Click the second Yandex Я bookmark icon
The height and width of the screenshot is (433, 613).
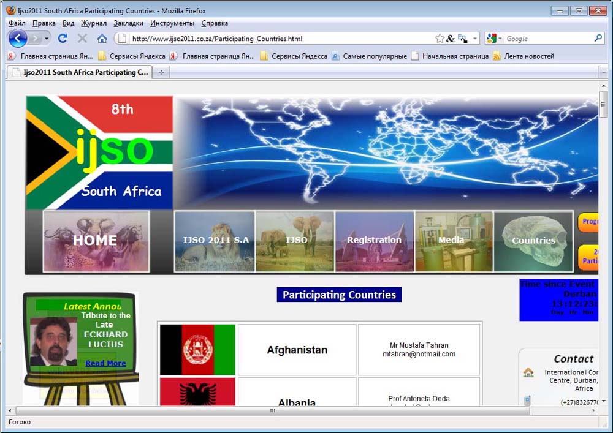(173, 56)
